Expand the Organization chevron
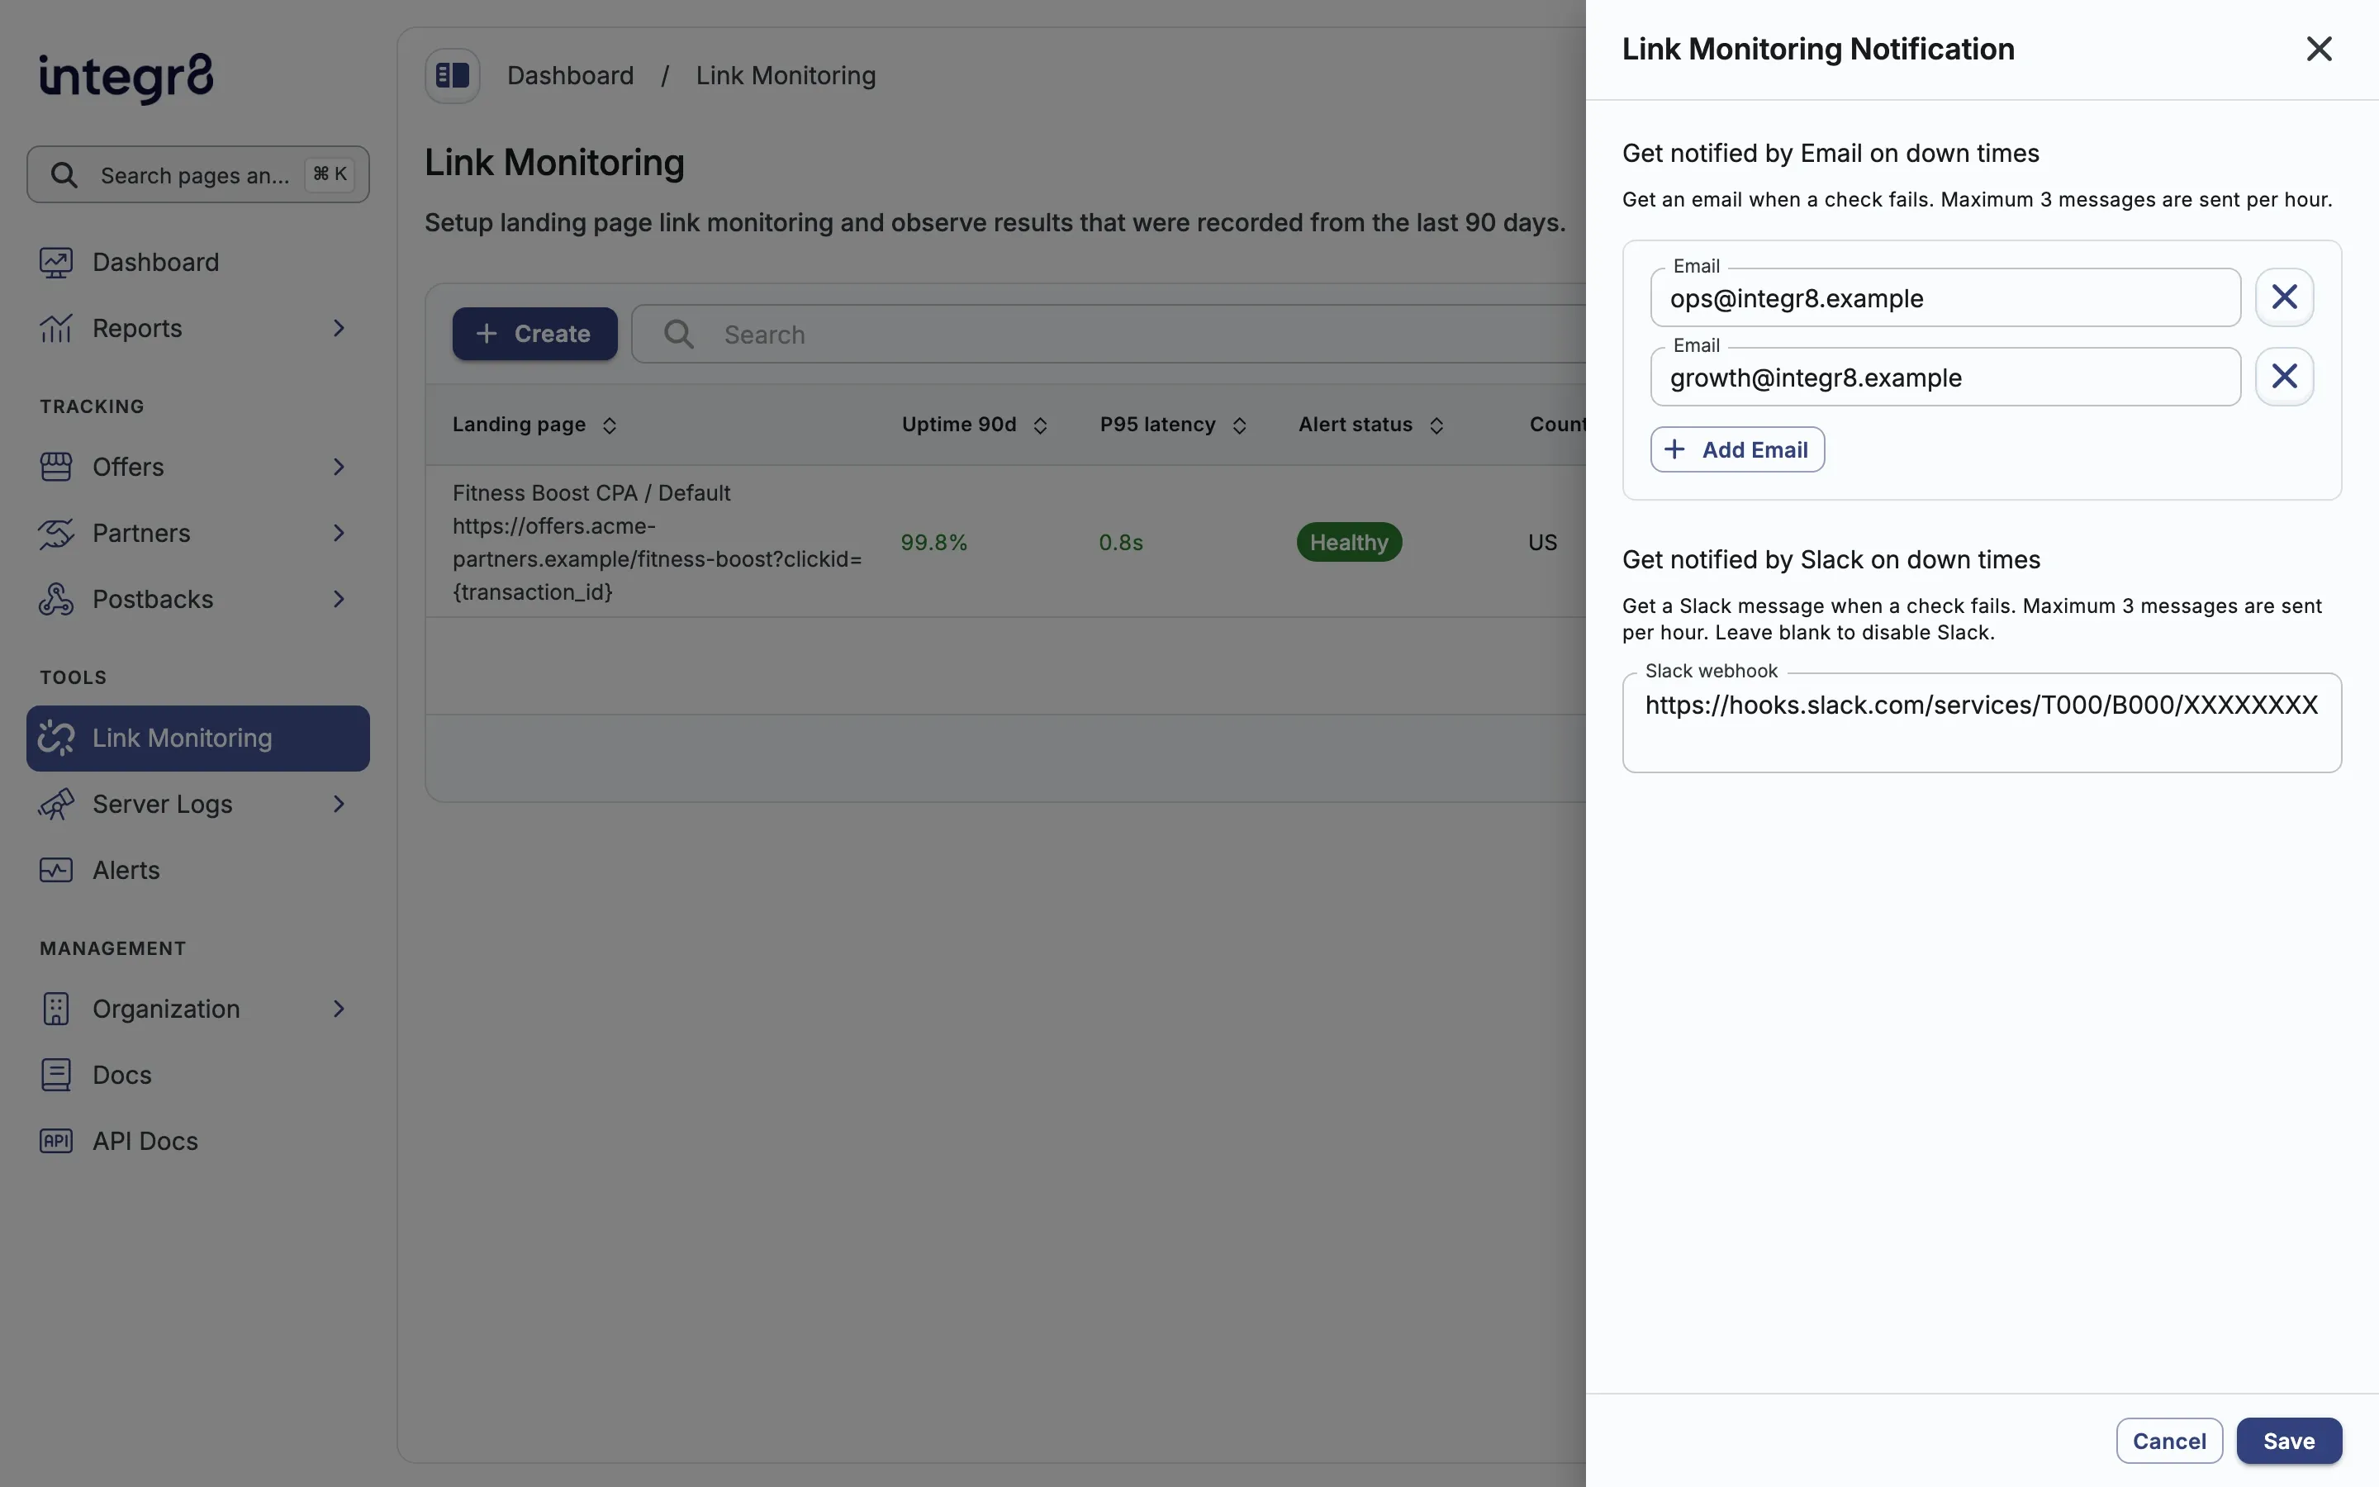 340,1009
